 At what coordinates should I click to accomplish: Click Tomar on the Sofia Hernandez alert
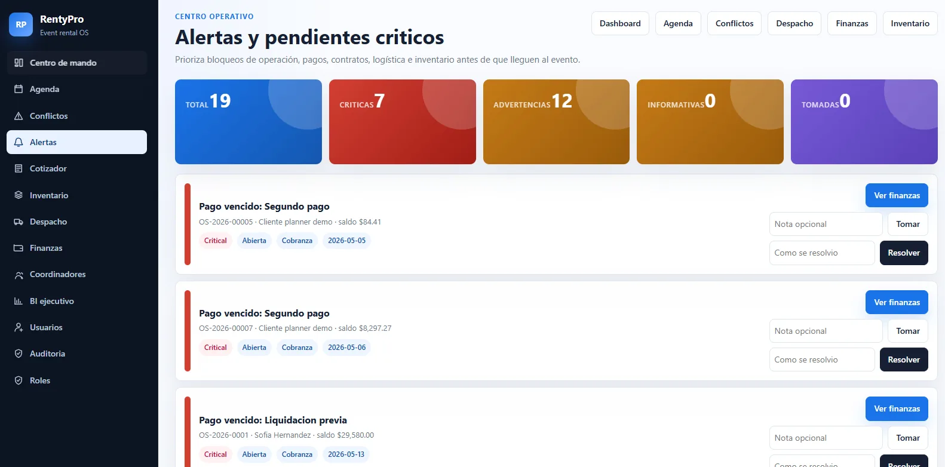(908, 438)
